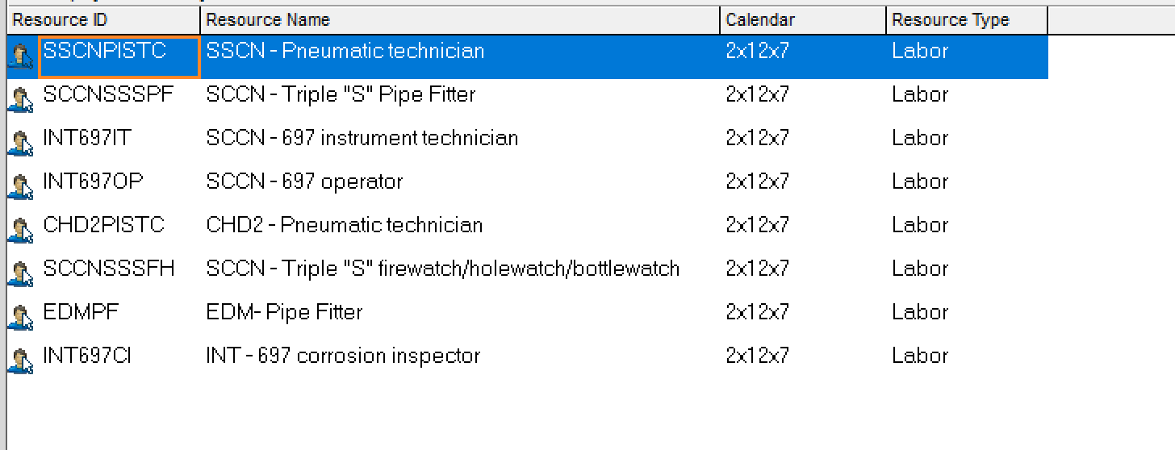
Task: Click the labor icon beside EDMPF
Action: pyautogui.click(x=20, y=318)
